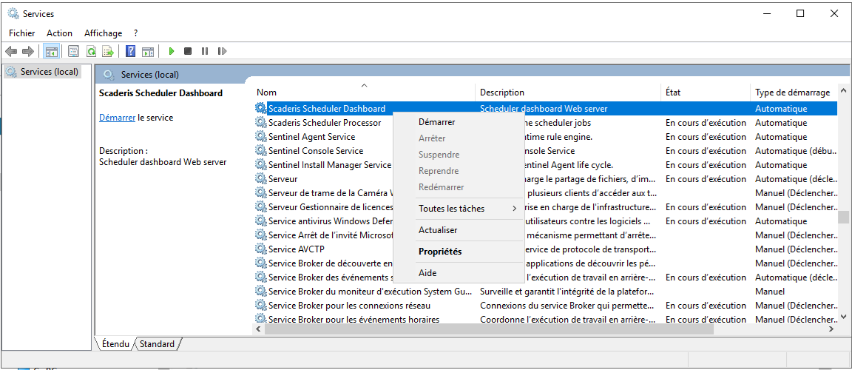Select the Sentinel Agent Service row
This screenshot has height=370, width=852.
point(546,136)
